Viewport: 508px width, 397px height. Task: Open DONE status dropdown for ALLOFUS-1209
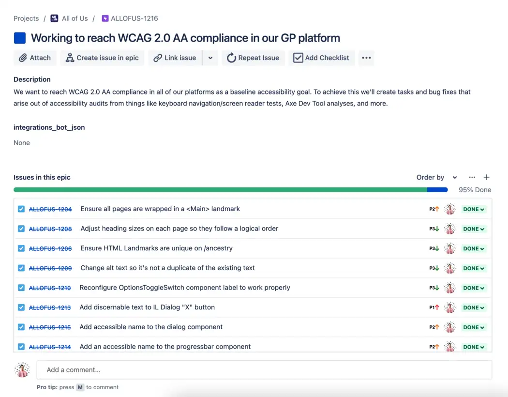pyautogui.click(x=473, y=268)
